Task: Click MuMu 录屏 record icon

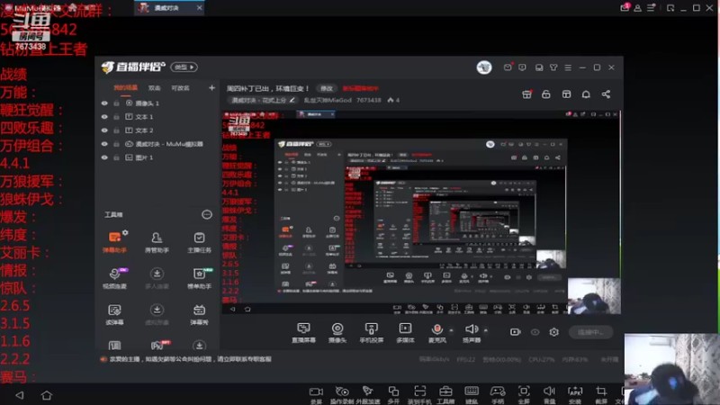Action: 316,394
